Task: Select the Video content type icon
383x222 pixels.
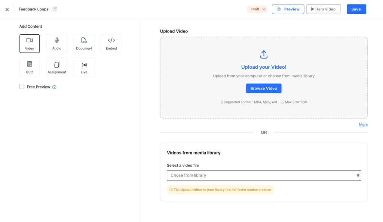Action: click(x=30, y=43)
